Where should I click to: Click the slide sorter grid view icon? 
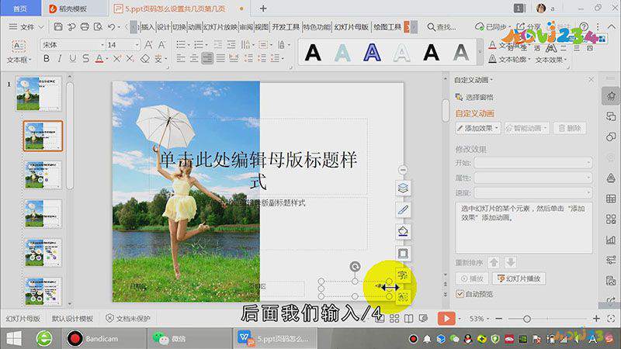pos(394,319)
